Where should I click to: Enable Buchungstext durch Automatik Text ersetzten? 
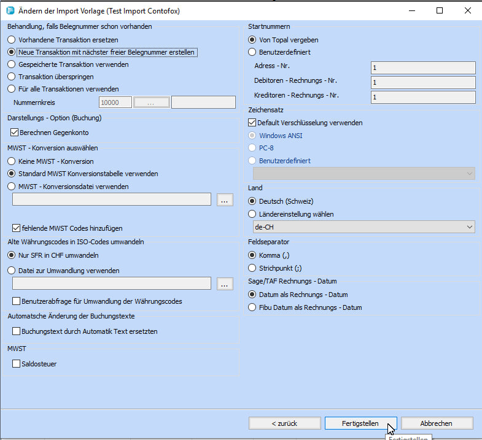pyautogui.click(x=17, y=331)
